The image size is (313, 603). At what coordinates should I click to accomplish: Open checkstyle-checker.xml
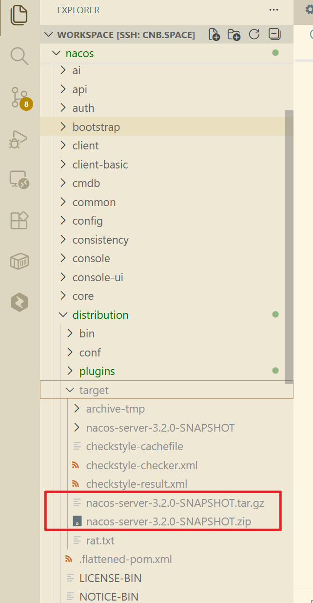166,465
